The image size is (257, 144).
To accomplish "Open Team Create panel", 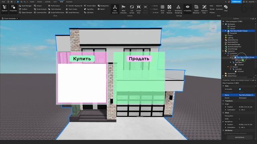I will click(x=71, y=9).
